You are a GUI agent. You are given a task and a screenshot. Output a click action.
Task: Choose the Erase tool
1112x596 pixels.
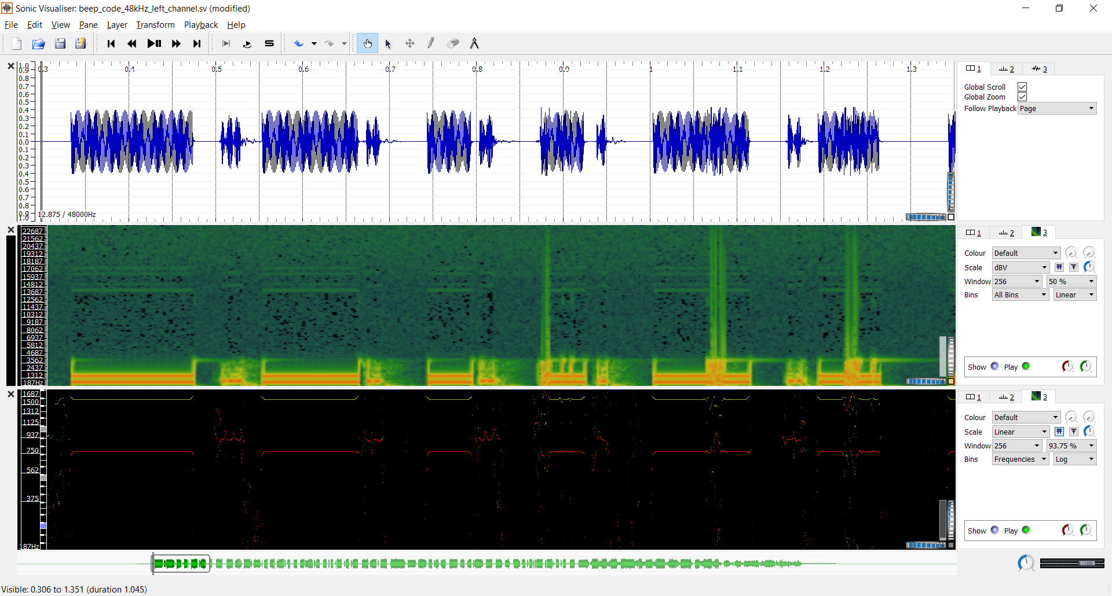click(x=453, y=43)
